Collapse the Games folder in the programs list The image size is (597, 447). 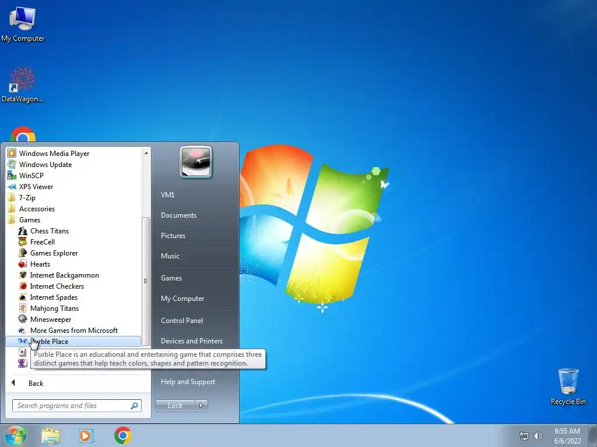(x=30, y=219)
